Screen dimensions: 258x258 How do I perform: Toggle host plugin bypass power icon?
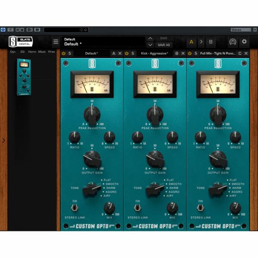point(3,30)
